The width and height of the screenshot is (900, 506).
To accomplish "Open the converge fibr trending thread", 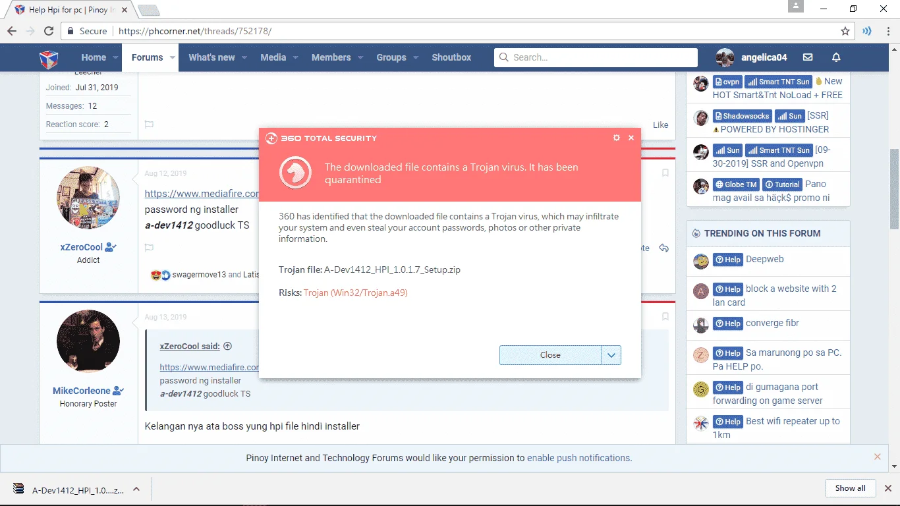I will tap(772, 323).
